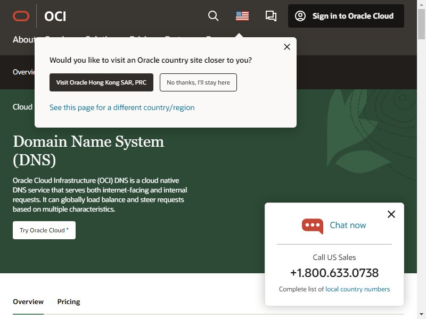Click Sign in to Oracle Cloud
This screenshot has width=426, height=319.
pos(346,16)
